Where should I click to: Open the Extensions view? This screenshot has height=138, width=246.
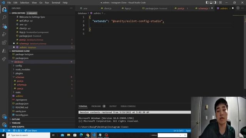point(4,43)
